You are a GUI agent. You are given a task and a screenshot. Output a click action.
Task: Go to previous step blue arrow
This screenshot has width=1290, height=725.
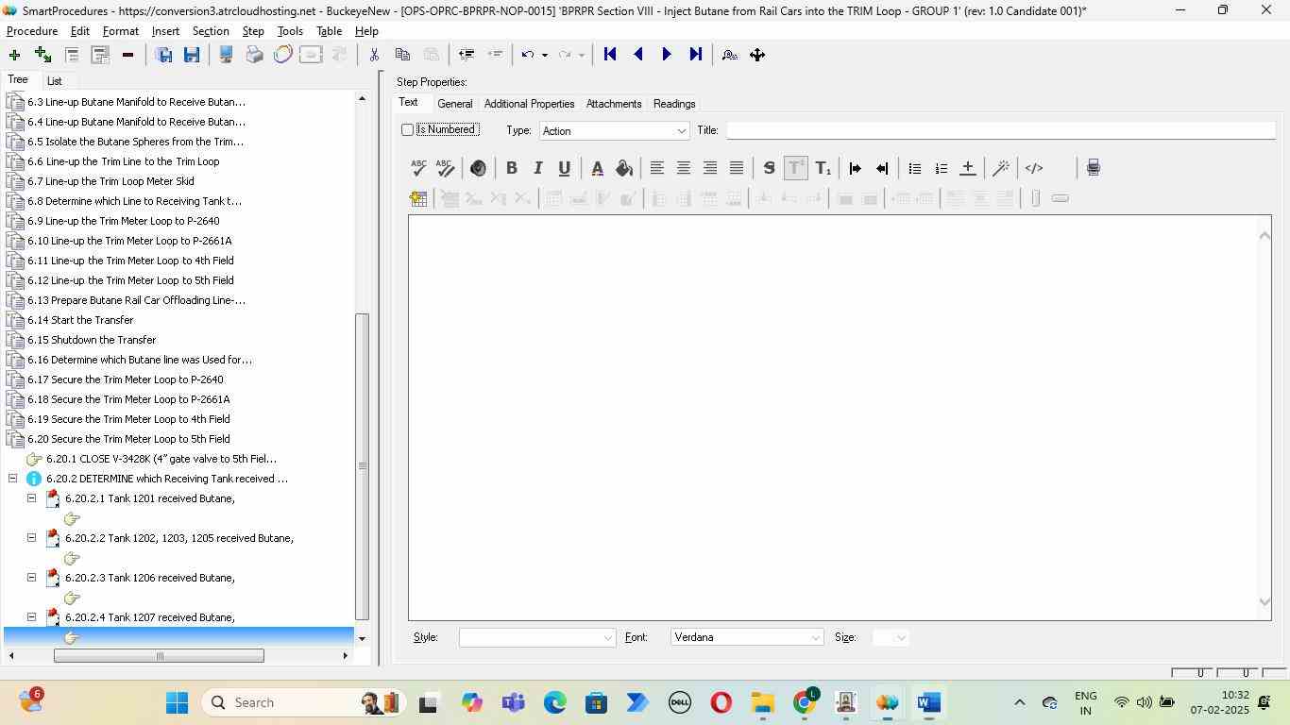638,55
